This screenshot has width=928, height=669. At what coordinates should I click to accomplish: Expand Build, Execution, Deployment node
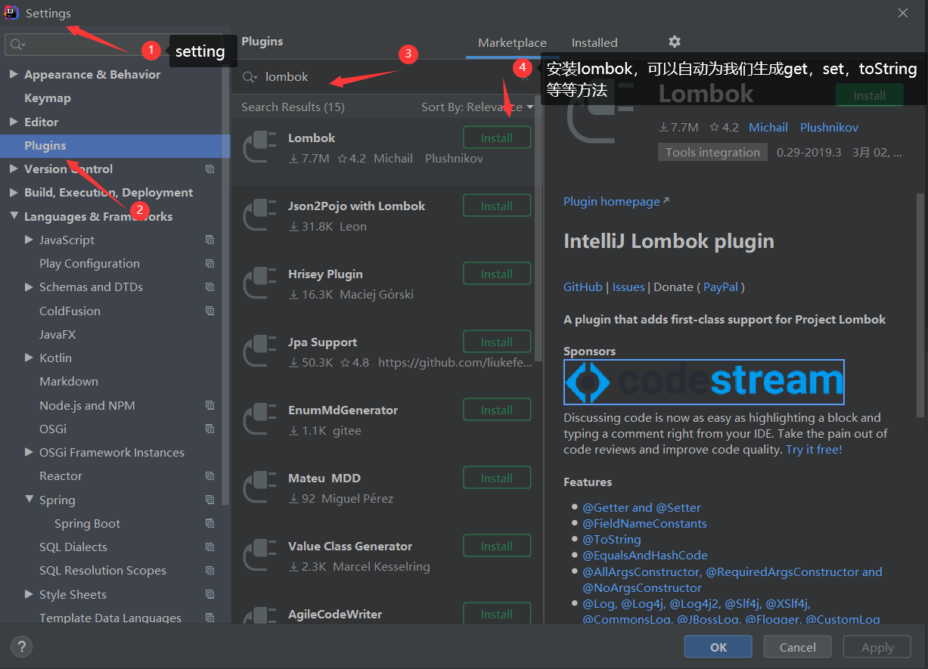click(14, 193)
